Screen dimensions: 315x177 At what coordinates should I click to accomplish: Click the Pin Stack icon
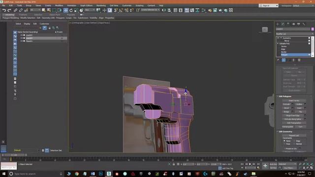pos(278,60)
